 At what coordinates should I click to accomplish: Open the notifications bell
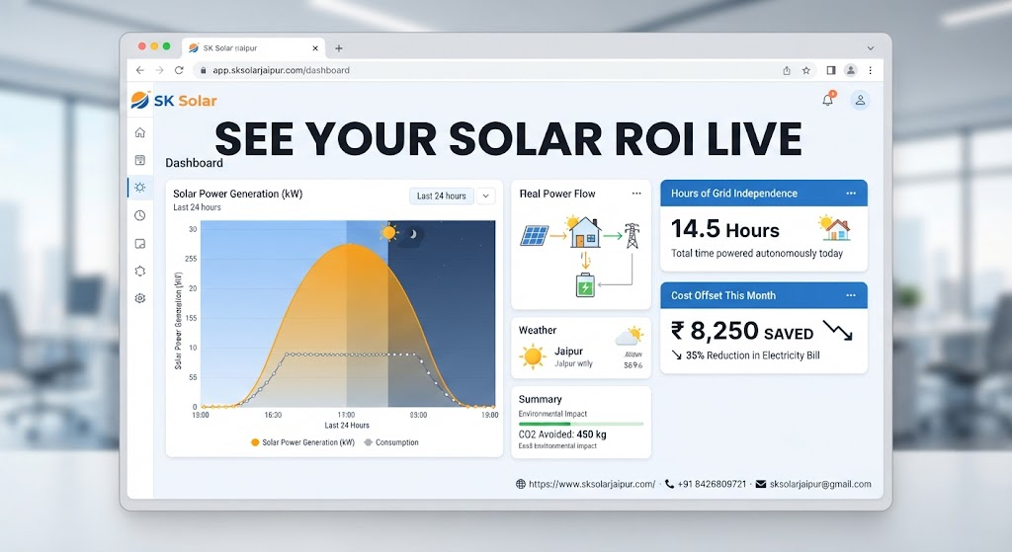click(x=827, y=100)
